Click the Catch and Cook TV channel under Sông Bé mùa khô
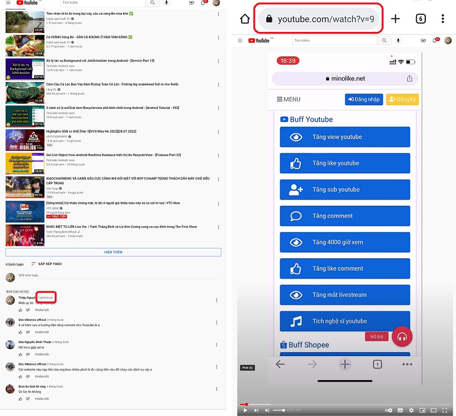The width and height of the screenshot is (456, 416). pyautogui.click(x=58, y=19)
